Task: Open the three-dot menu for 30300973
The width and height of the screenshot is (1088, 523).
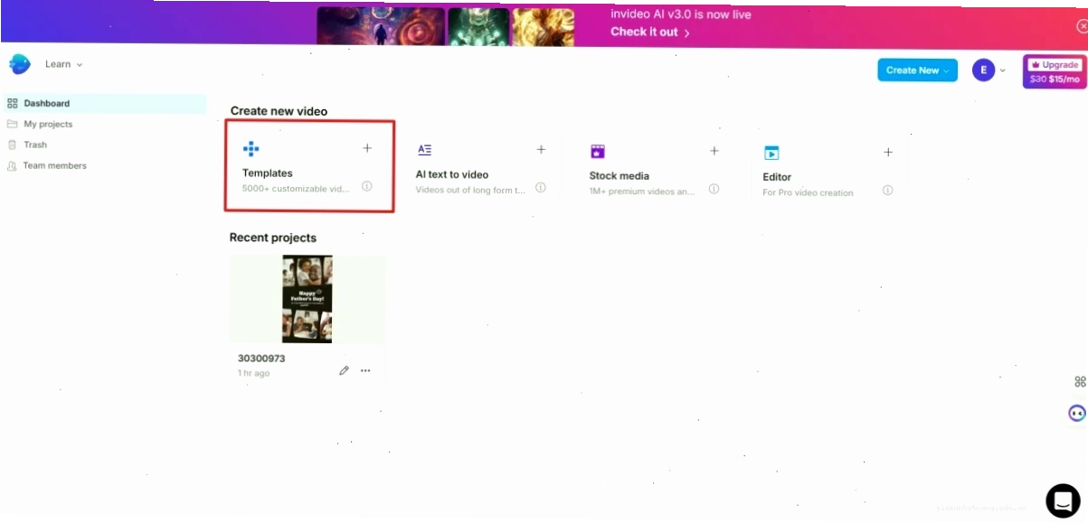Action: 365,370
